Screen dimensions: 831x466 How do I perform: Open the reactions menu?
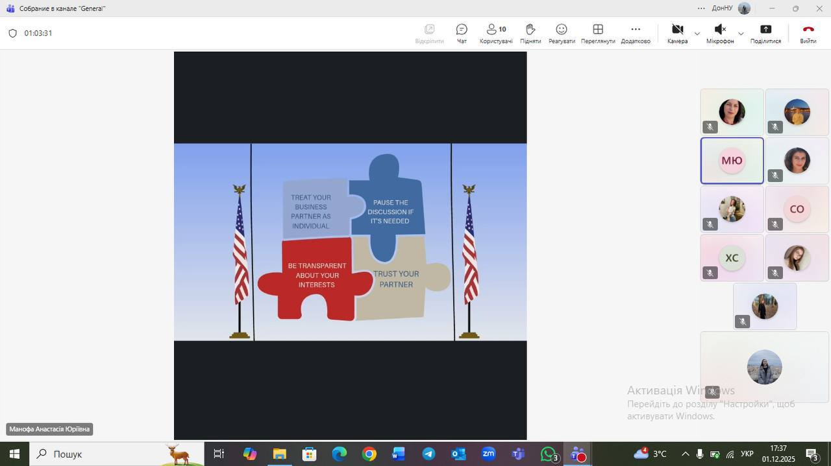pos(562,33)
